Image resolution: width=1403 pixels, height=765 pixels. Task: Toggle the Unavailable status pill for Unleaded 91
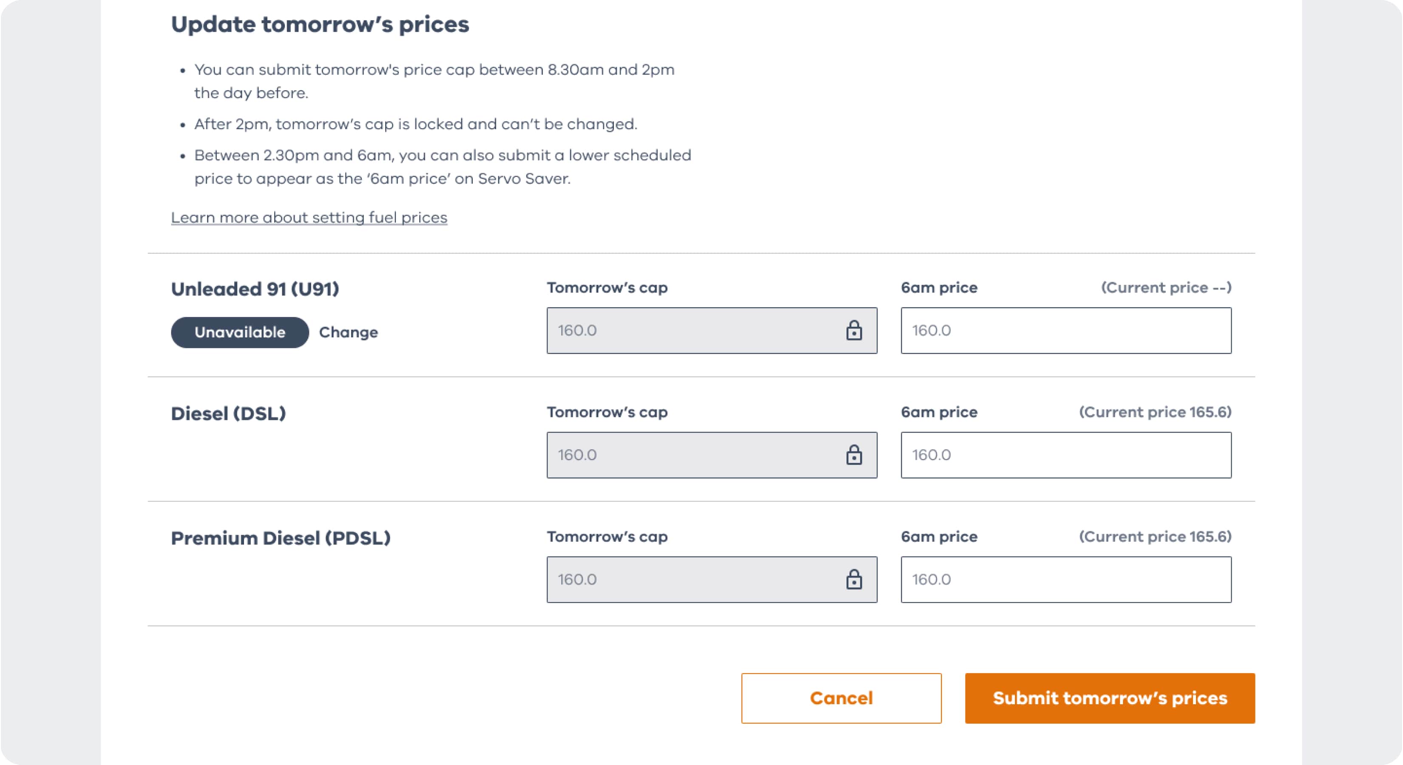[x=240, y=332]
